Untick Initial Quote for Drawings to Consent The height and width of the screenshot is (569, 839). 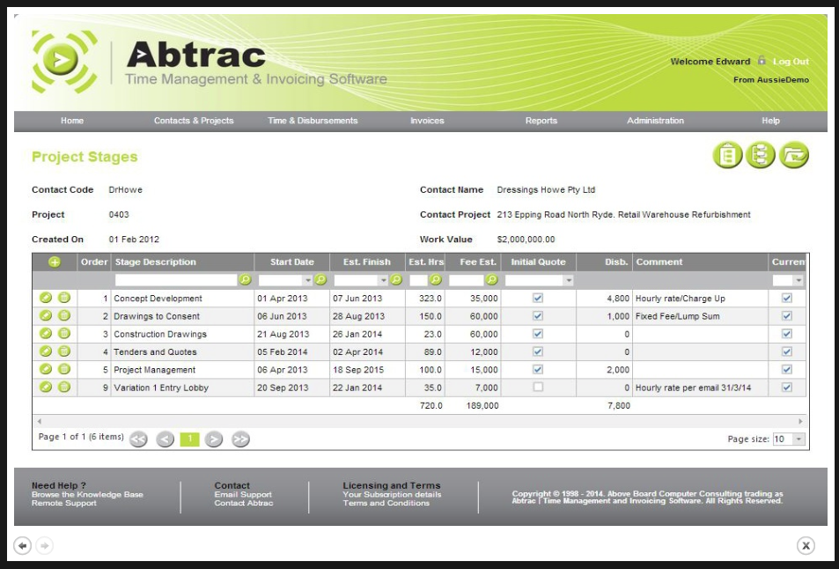[538, 316]
